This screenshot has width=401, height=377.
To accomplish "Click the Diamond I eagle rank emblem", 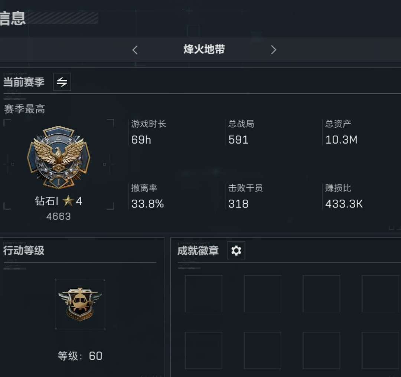I will 59,157.
